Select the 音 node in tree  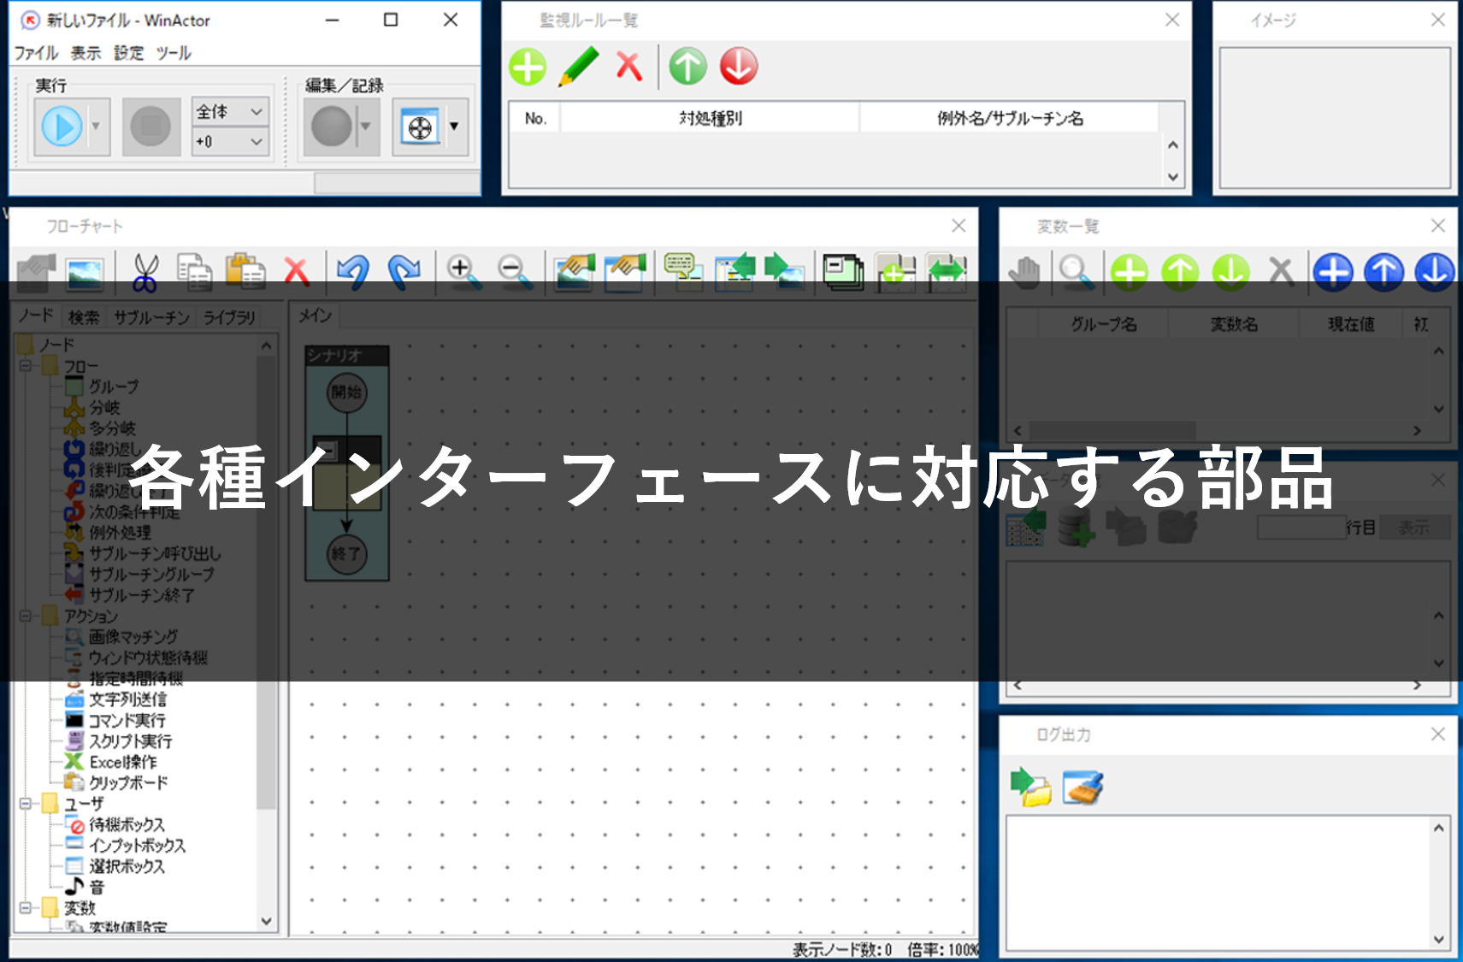point(97,888)
